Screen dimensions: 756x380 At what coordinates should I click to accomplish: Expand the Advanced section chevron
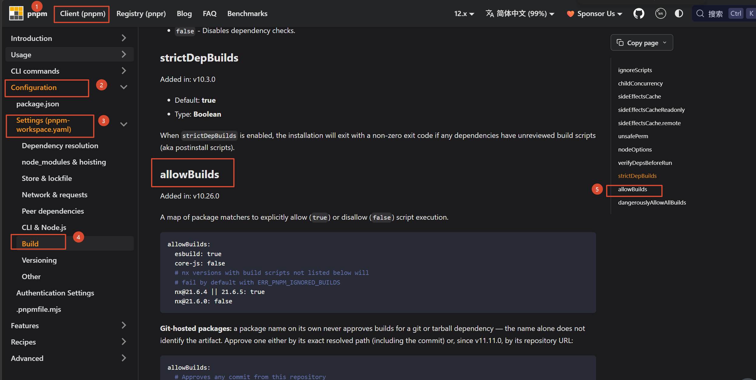pos(123,358)
